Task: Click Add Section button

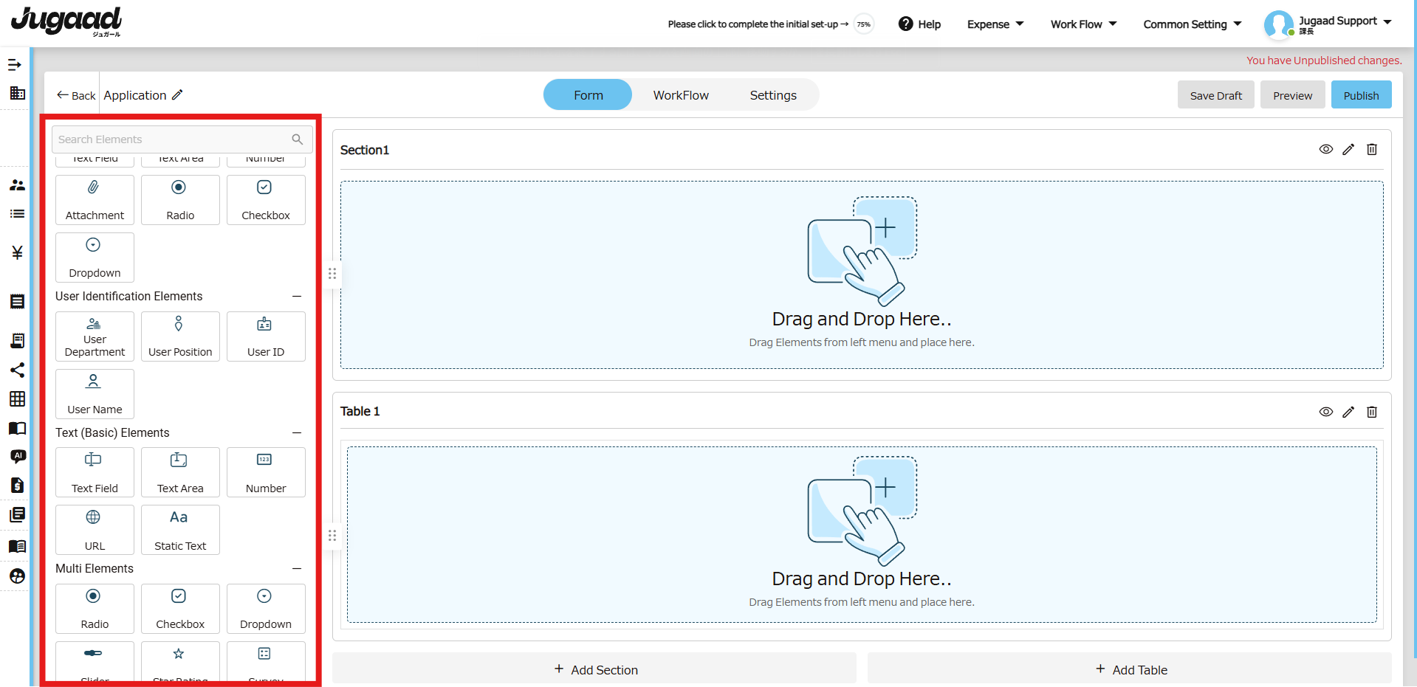Action: [x=595, y=669]
